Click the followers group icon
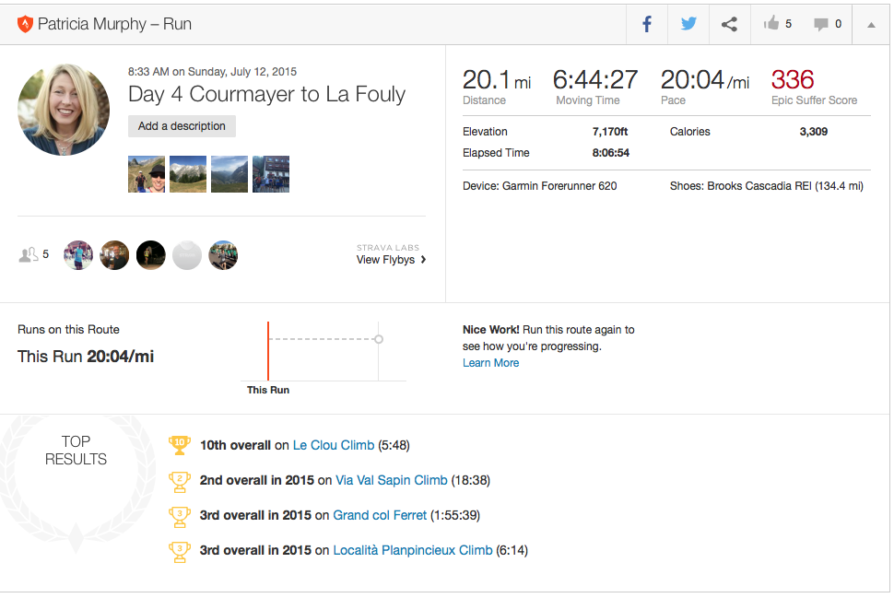 click(x=29, y=254)
